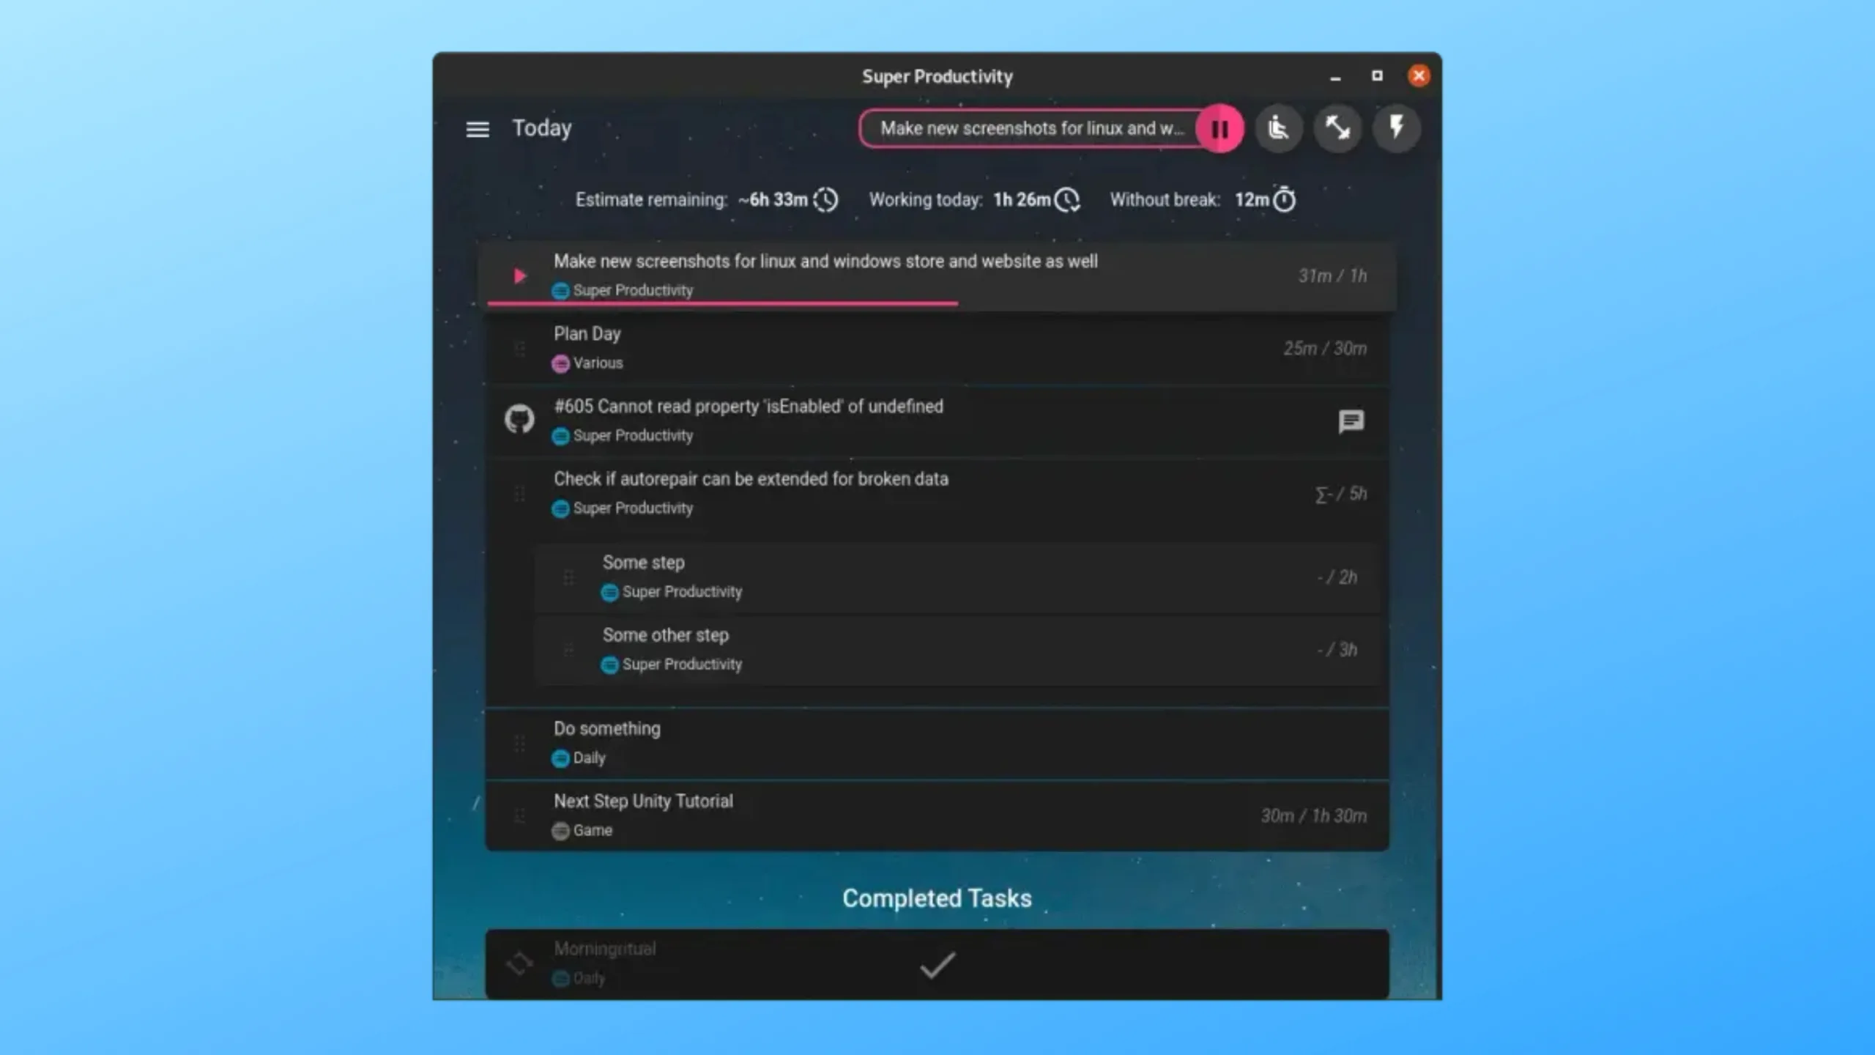Click checkmark on completed Morningritual task

[x=937, y=965]
